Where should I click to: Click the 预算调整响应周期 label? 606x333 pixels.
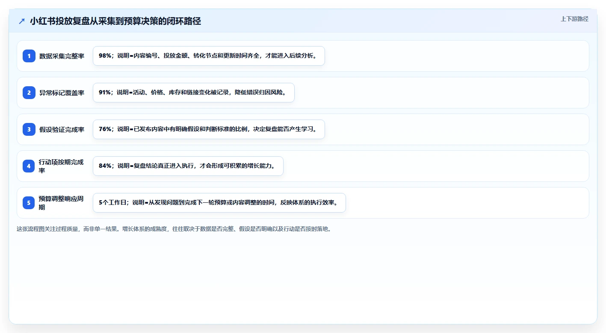pyautogui.click(x=61, y=203)
